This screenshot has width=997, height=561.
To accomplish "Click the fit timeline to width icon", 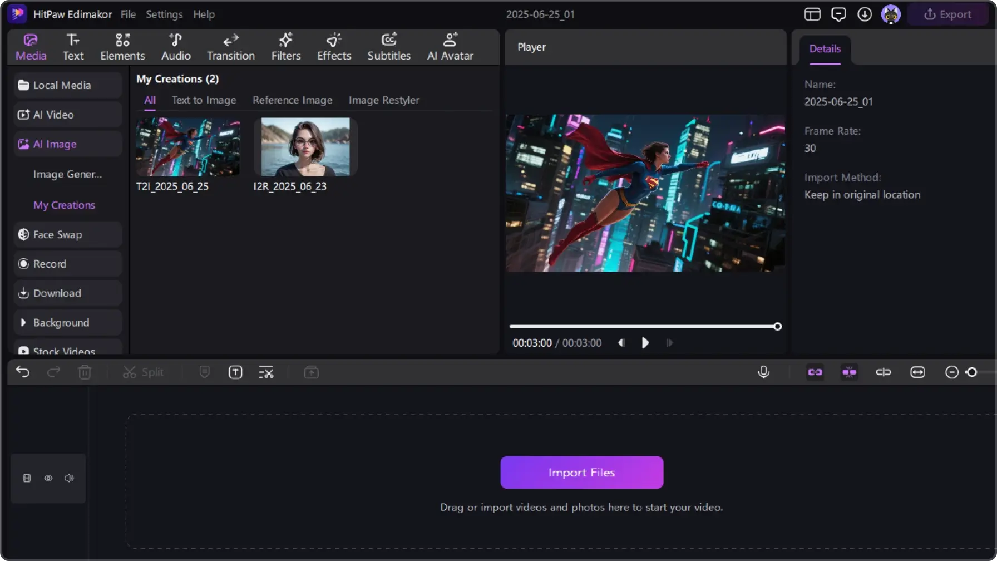I will 917,372.
